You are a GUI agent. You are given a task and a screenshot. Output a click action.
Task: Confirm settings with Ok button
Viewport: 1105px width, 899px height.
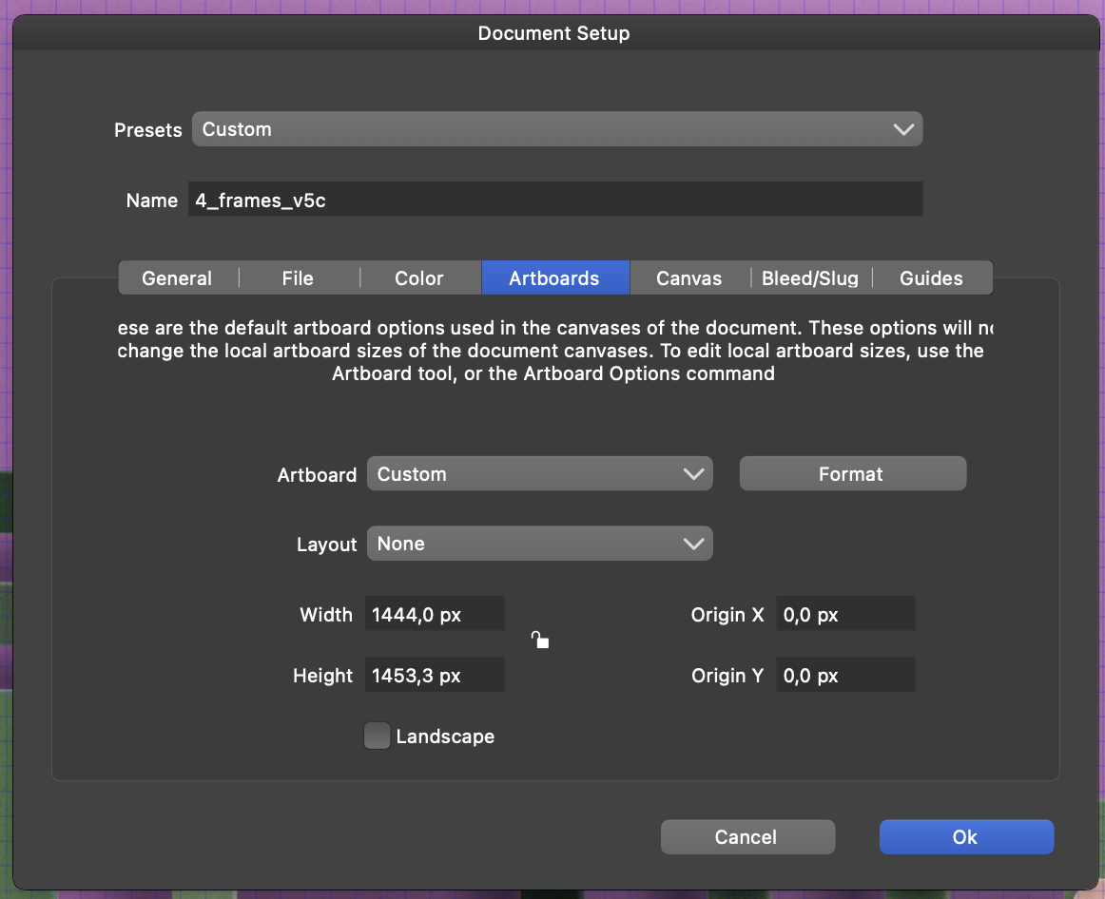point(965,837)
